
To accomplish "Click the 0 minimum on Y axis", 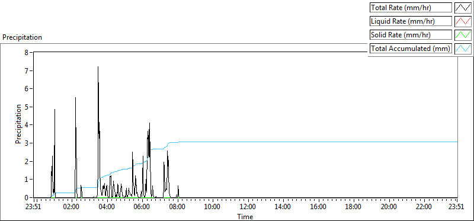I will [x=26, y=198].
